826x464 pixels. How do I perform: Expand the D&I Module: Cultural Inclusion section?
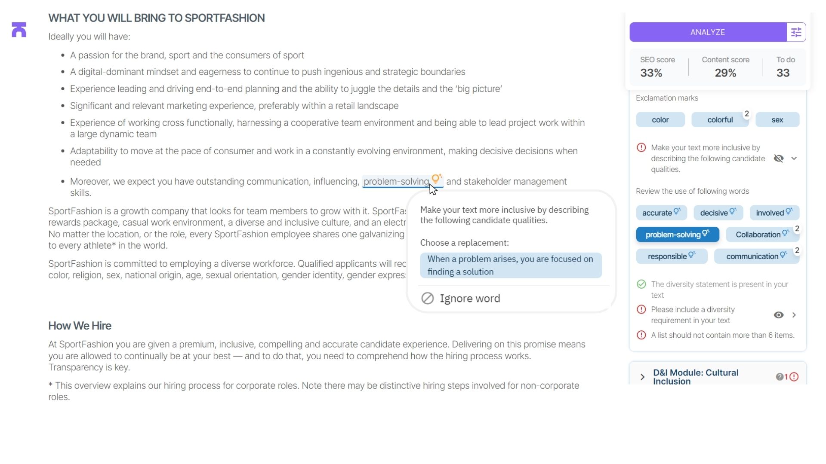tap(642, 376)
